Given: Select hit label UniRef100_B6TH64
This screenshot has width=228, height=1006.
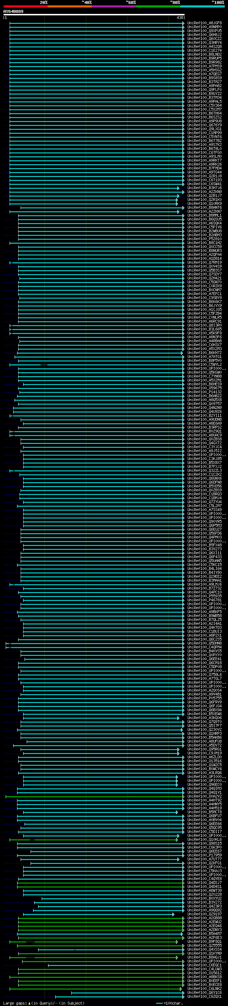Looking at the screenshot, I should point(204,113).
